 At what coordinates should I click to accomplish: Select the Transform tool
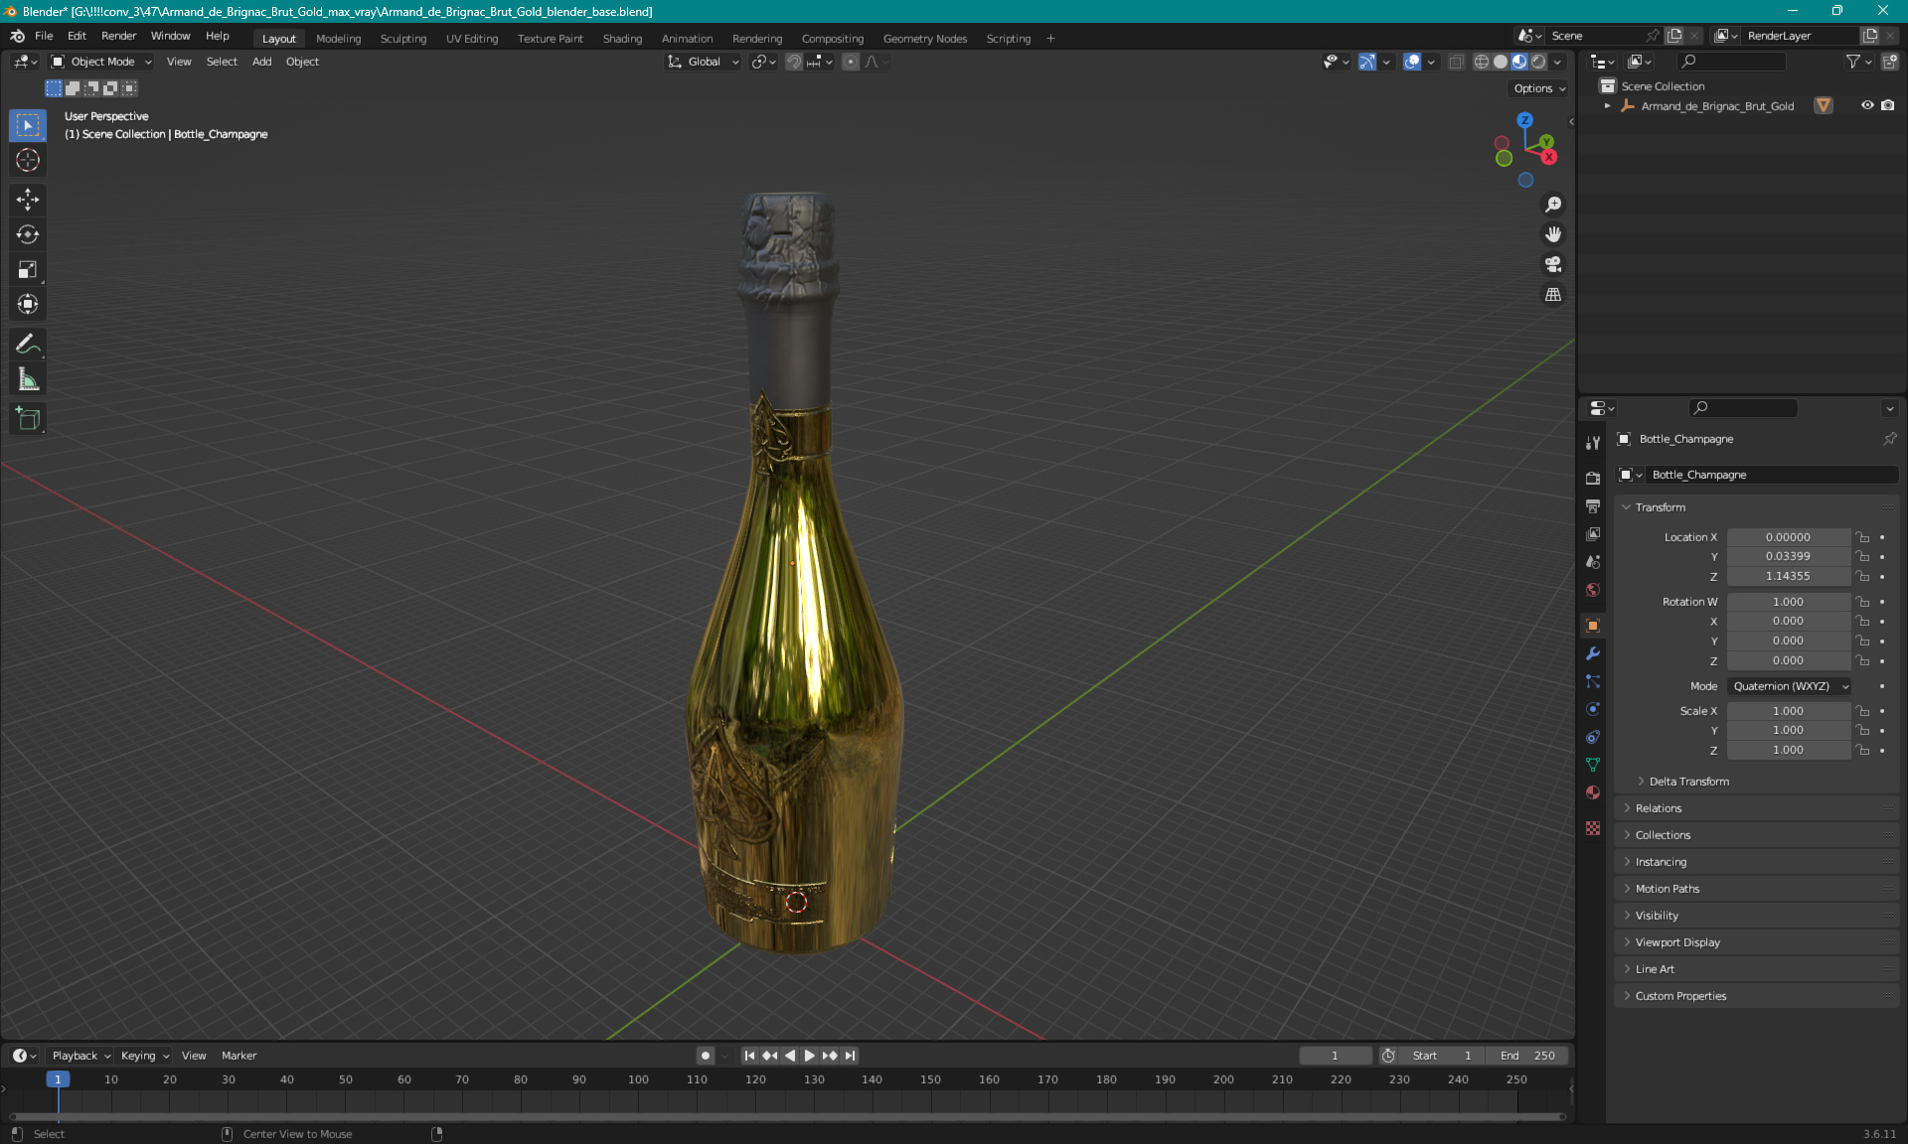[x=28, y=304]
